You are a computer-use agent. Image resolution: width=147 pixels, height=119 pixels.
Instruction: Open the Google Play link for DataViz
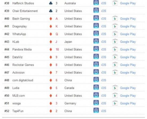coord(128,57)
